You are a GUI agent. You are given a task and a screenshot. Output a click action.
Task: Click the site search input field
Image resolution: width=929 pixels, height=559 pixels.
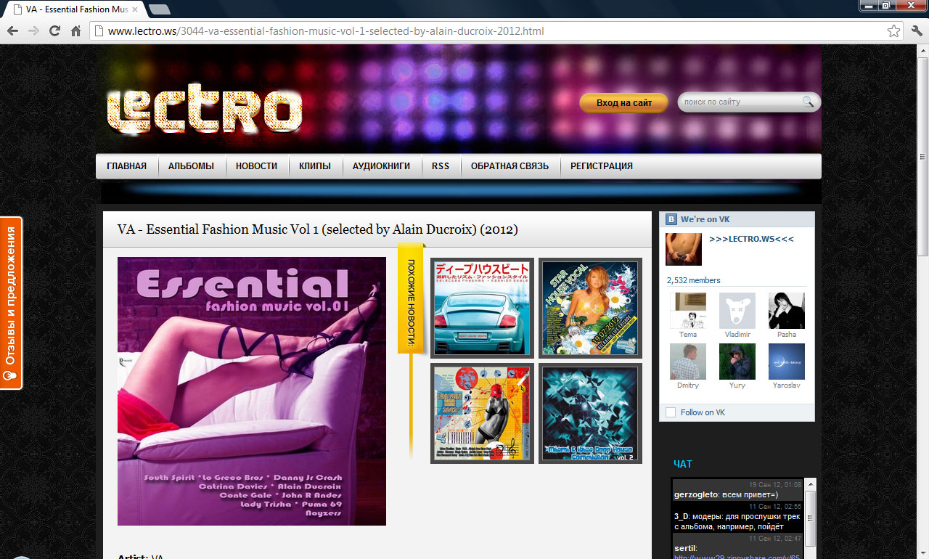740,102
